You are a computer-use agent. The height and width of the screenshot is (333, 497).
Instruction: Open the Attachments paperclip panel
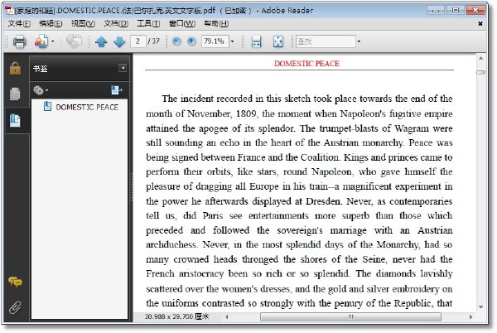click(x=15, y=307)
